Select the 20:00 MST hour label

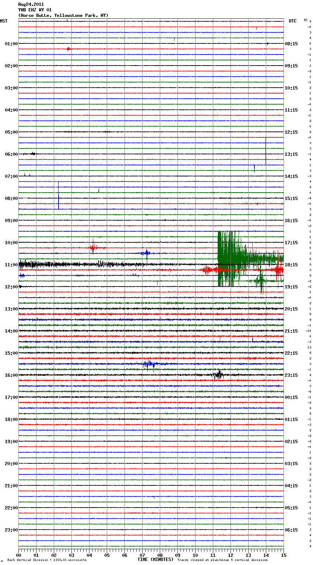pyautogui.click(x=11, y=464)
